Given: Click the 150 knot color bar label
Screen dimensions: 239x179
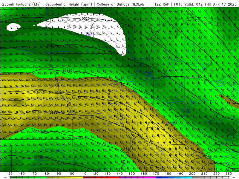Looking at the screenshot, I should [132, 174].
